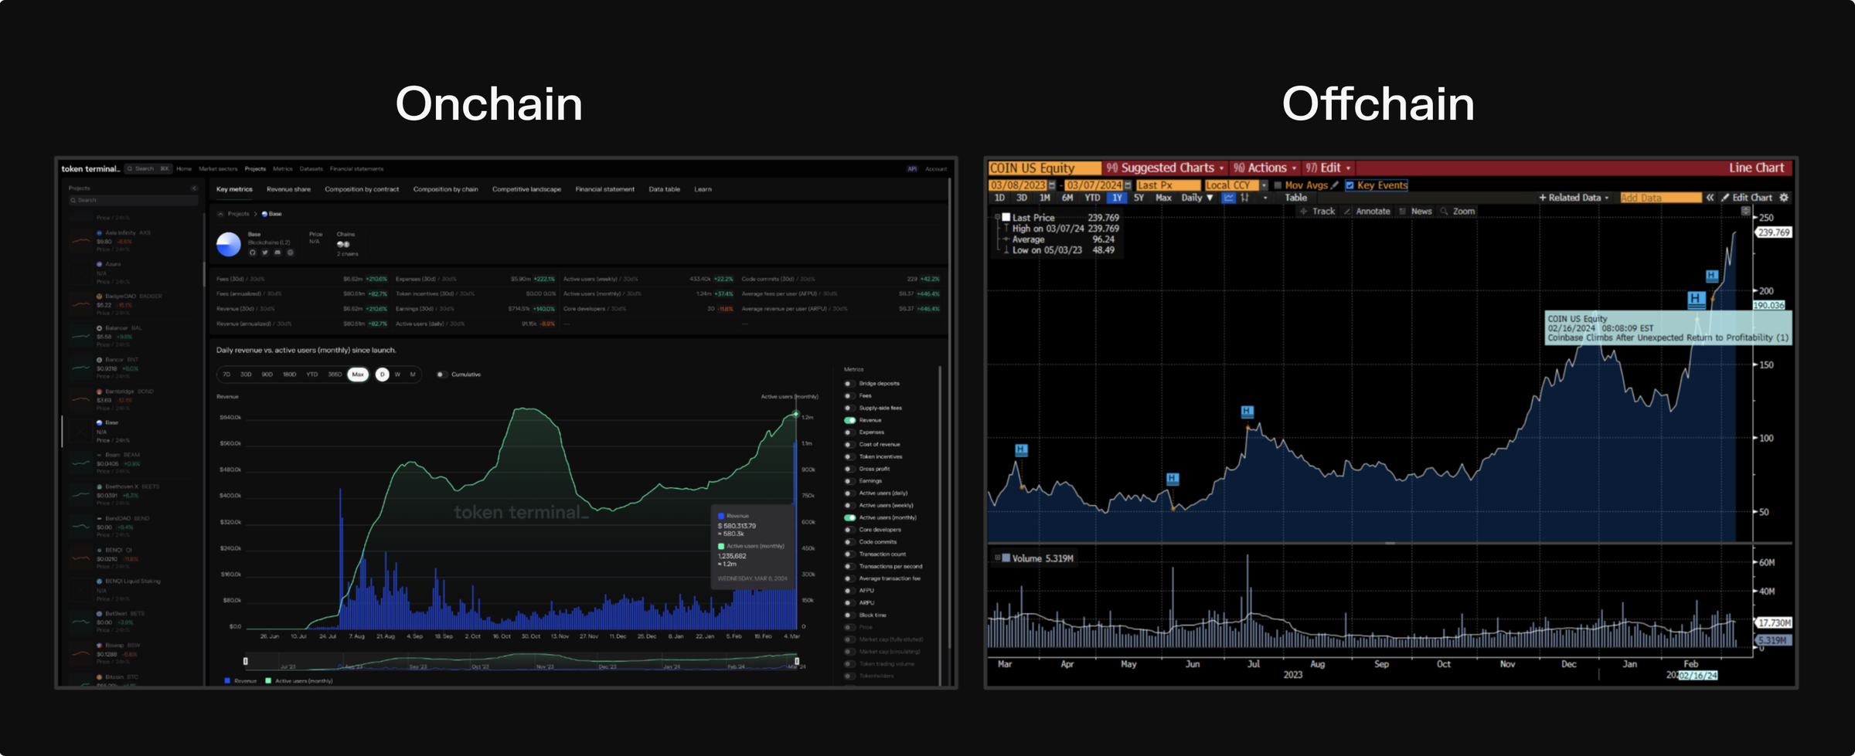Switch to Revenue share tab
1855x756 pixels.
(288, 189)
